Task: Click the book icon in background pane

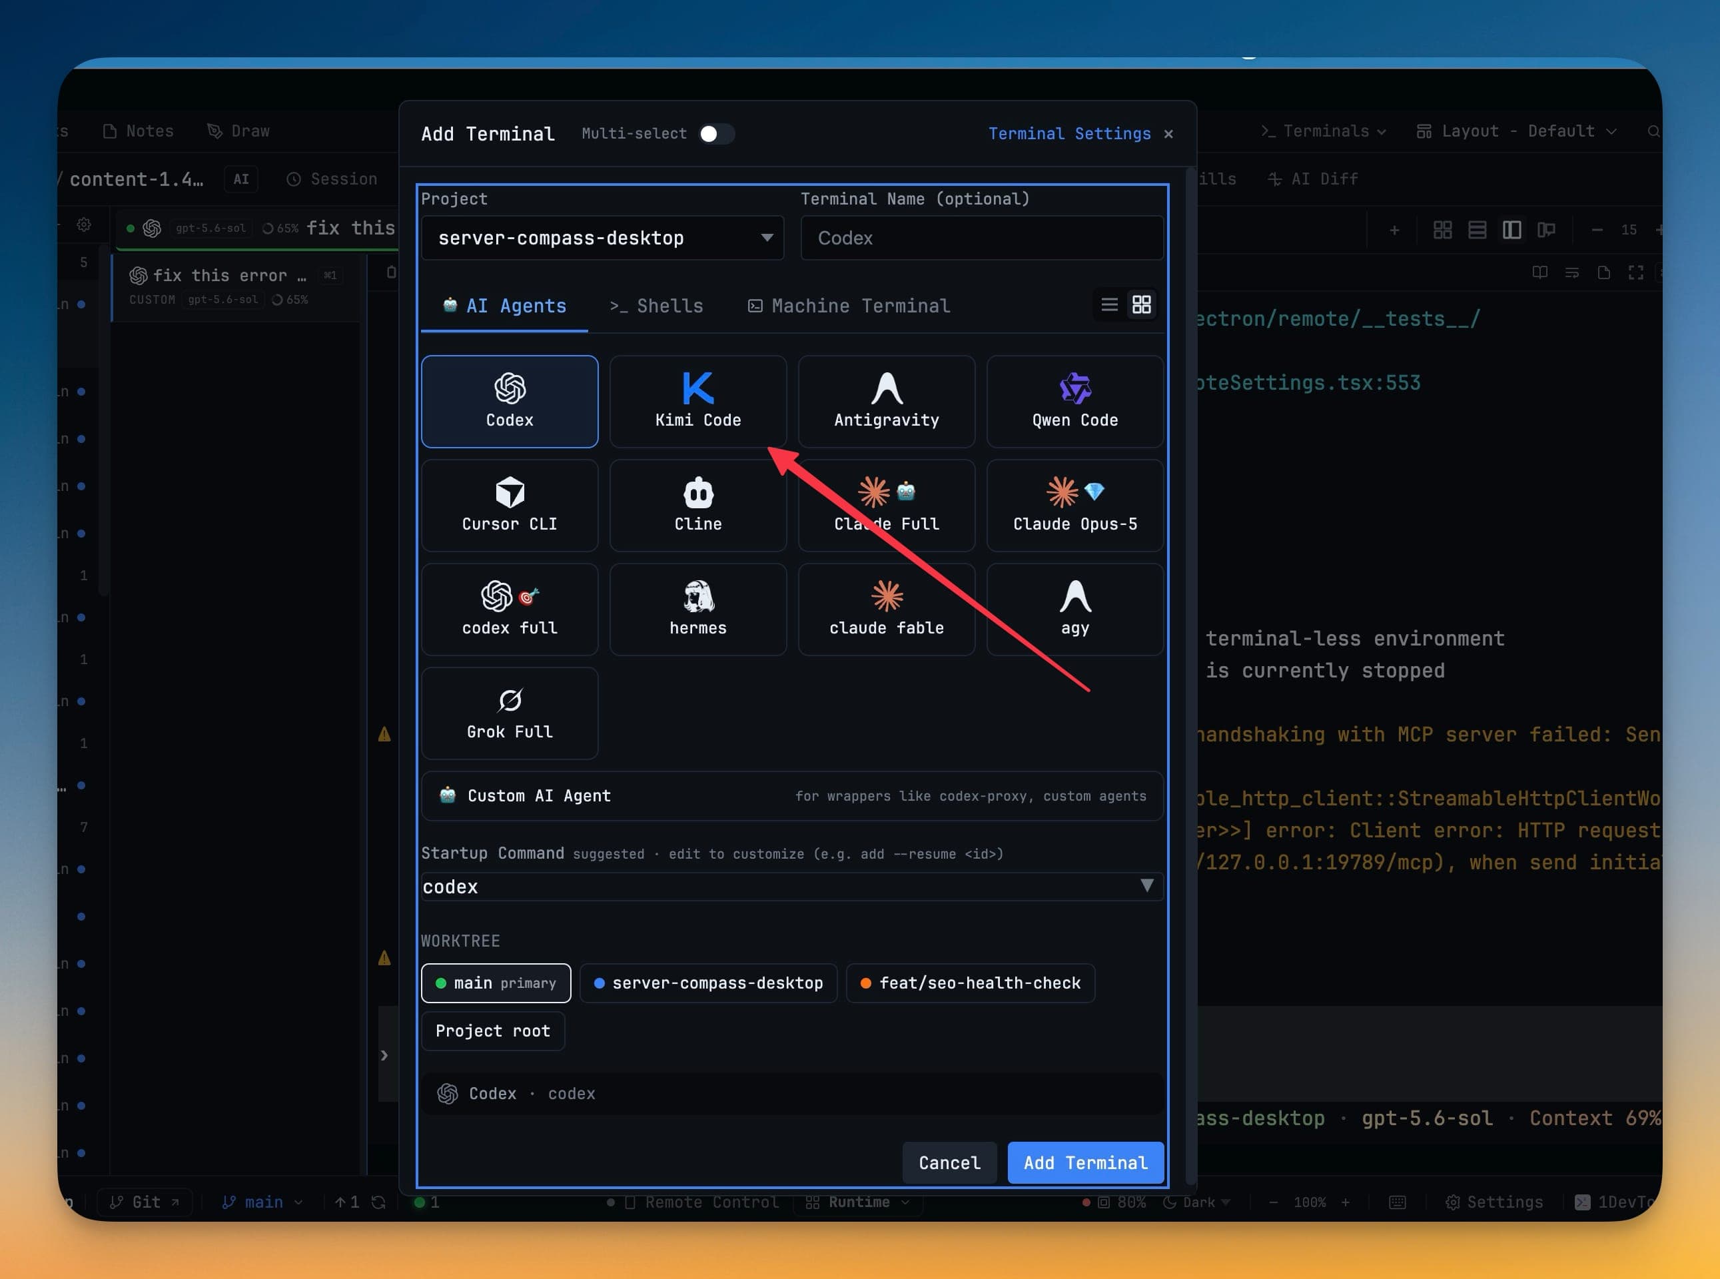Action: click(1539, 272)
